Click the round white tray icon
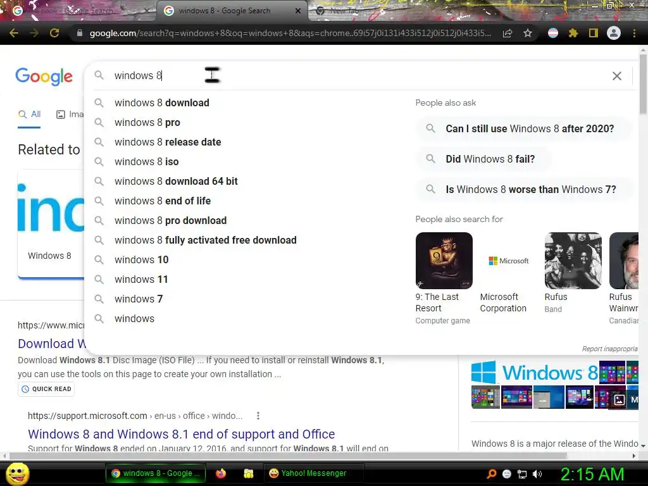Screen dimensions: 648x486 pos(507,474)
